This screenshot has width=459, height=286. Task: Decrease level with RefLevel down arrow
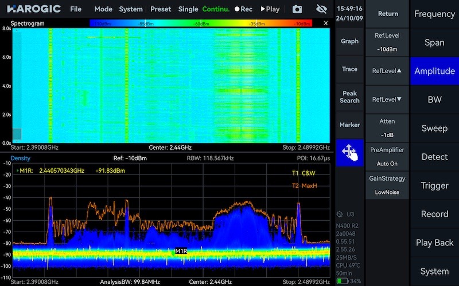pyautogui.click(x=388, y=99)
